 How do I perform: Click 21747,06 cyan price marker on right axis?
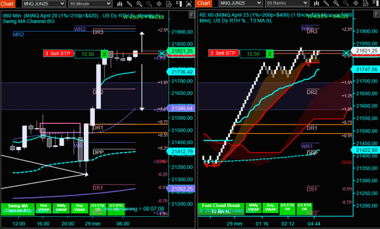click(x=365, y=69)
